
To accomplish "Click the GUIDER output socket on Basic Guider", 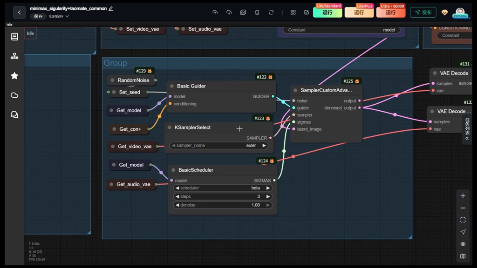I will click(273, 97).
